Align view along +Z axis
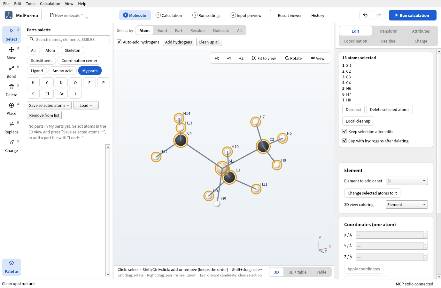Screen dimensions: 441x288 (241, 58)
